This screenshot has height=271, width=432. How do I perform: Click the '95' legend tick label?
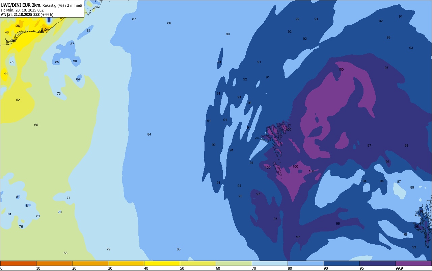(362, 268)
